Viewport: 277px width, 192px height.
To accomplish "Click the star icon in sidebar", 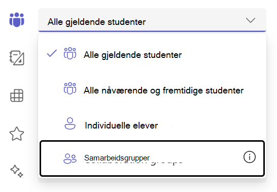I will click(x=17, y=134).
